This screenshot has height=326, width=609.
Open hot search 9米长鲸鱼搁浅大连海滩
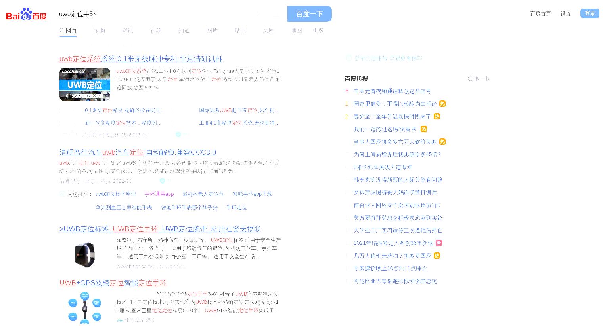[x=383, y=167]
